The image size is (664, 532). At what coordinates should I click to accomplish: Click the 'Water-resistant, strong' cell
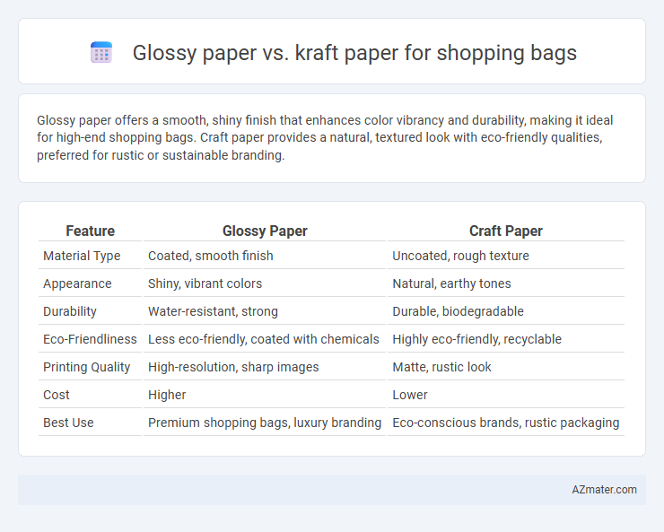click(x=265, y=311)
